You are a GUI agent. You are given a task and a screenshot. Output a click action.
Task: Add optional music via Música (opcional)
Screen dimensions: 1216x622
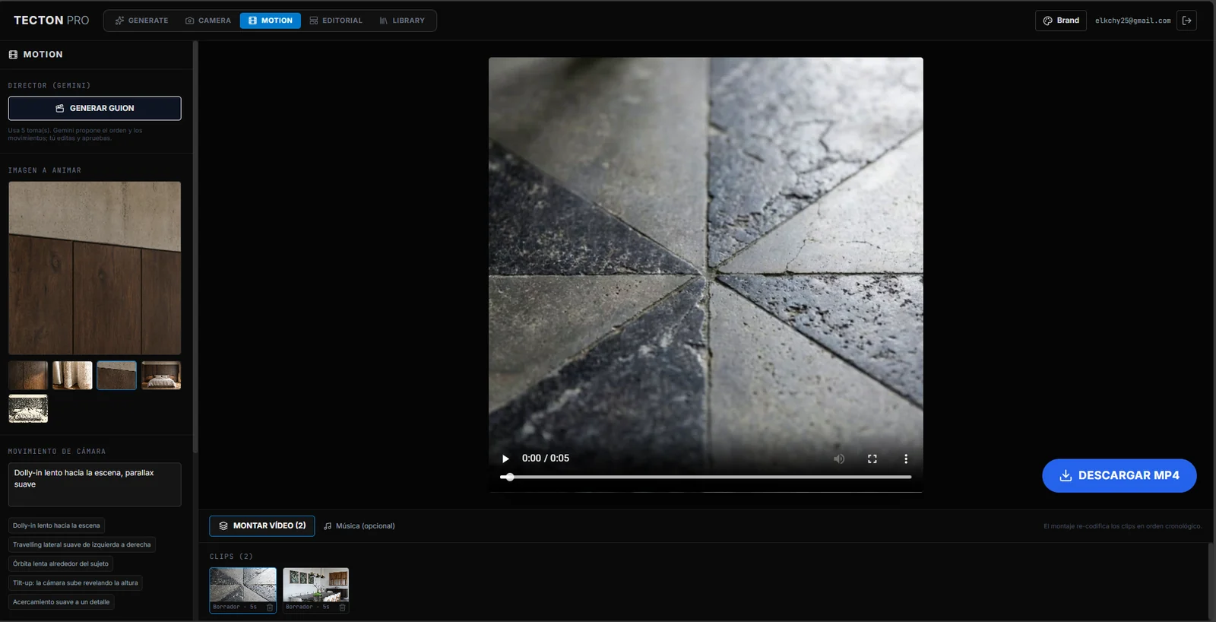pyautogui.click(x=359, y=526)
